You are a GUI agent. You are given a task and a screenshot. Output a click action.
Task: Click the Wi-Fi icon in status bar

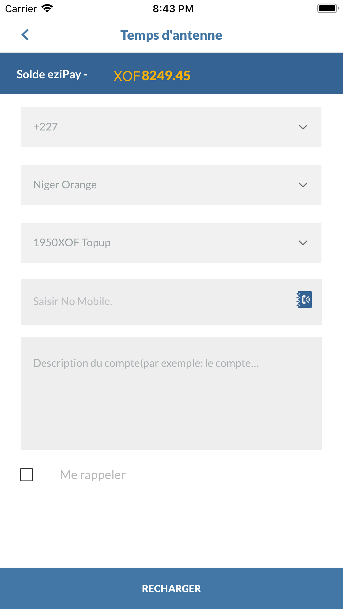(x=46, y=8)
